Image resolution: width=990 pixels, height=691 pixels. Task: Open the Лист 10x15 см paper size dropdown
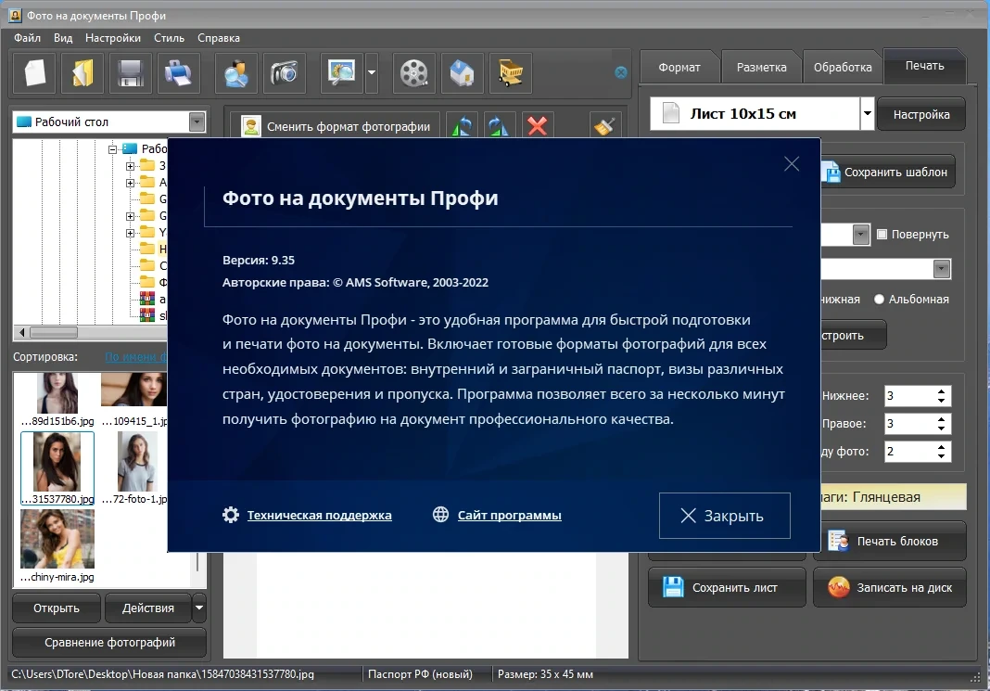click(x=868, y=114)
